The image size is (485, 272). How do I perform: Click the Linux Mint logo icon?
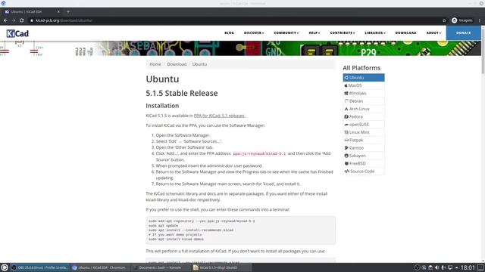(346, 132)
